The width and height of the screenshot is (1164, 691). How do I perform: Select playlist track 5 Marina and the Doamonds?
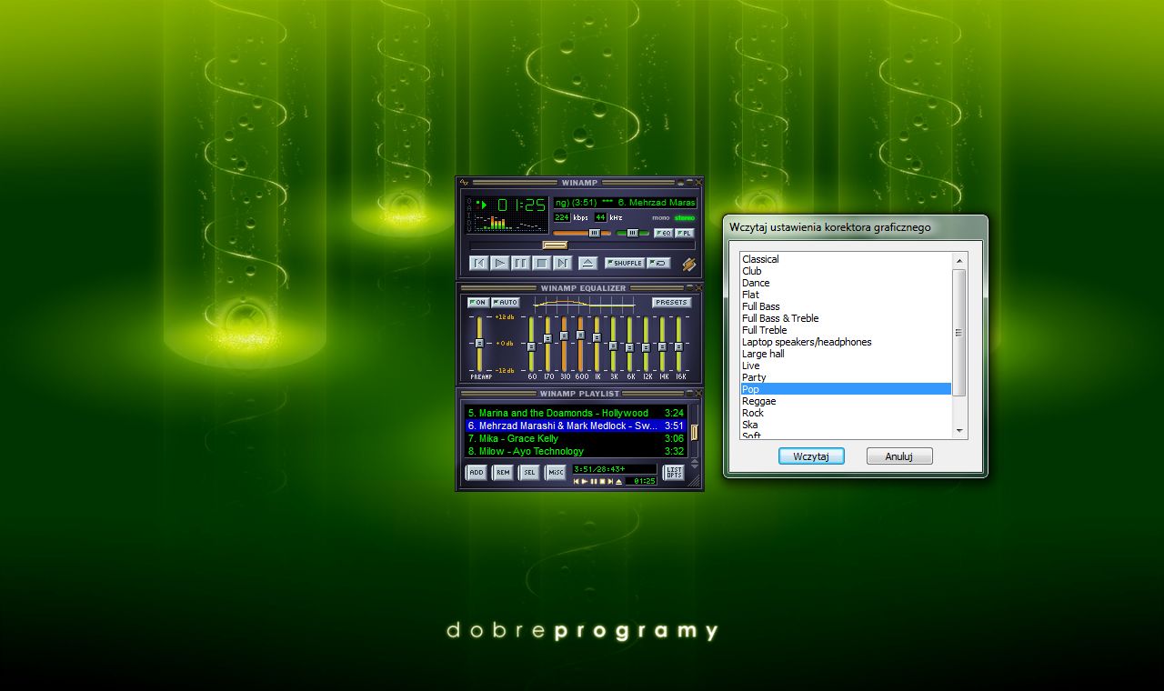pyautogui.click(x=576, y=413)
